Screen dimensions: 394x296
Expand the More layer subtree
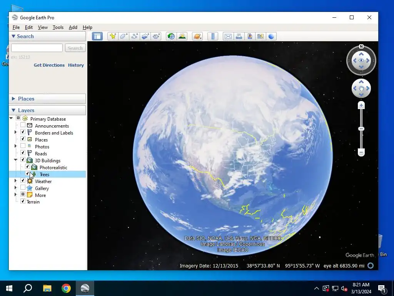click(15, 194)
